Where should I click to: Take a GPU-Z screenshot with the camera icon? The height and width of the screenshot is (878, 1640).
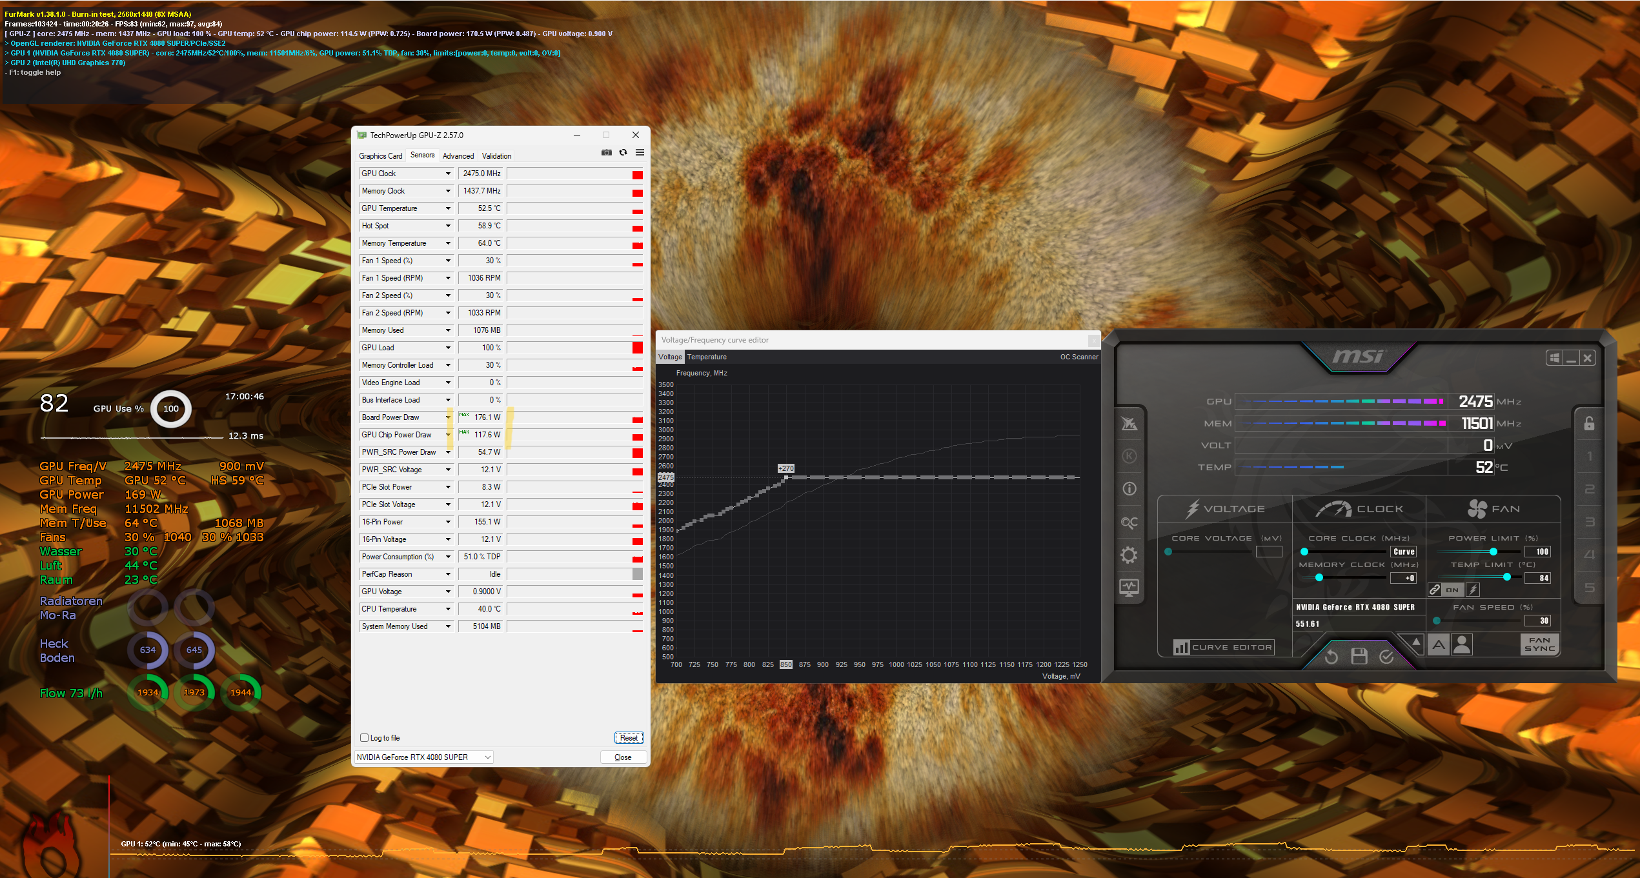click(606, 153)
